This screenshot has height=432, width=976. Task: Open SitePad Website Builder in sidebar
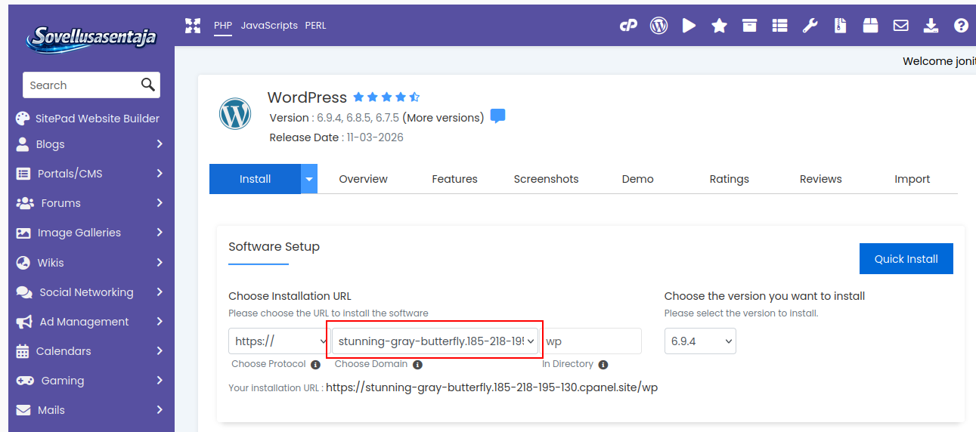click(97, 119)
